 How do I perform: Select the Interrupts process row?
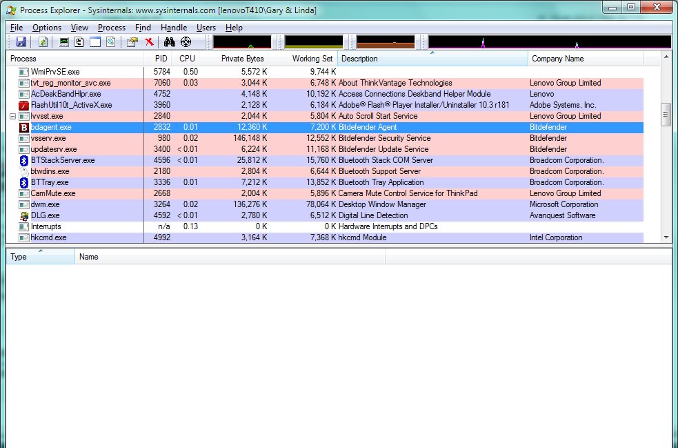(325, 226)
